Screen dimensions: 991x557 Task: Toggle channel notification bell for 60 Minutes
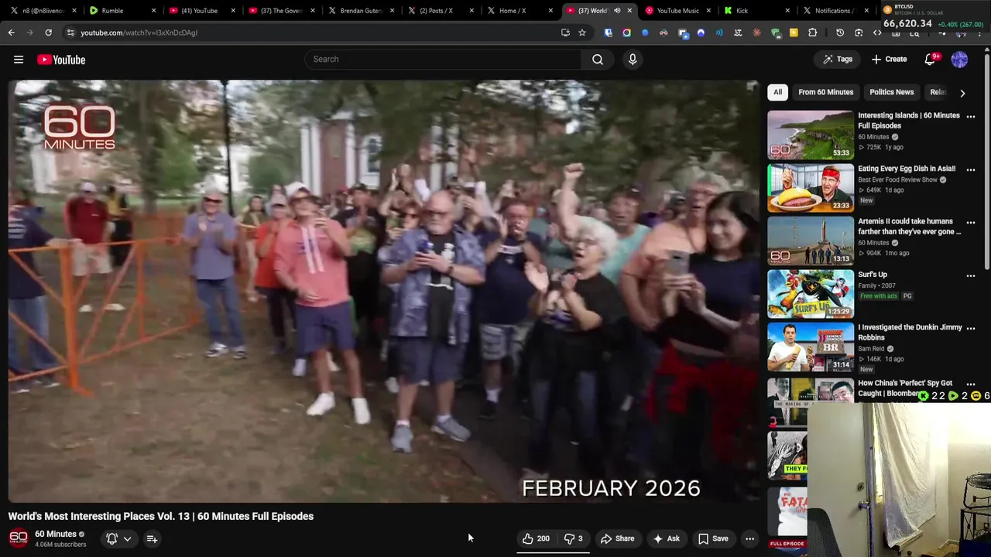111,538
